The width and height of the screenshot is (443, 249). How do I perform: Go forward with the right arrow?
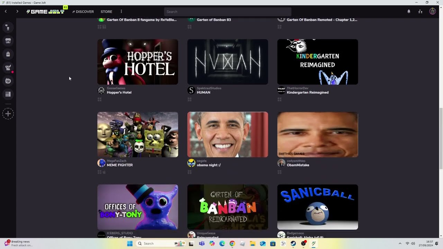tap(17, 11)
